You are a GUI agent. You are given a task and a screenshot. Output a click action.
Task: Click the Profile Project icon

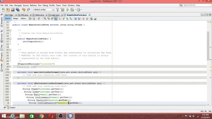pyautogui.click(x=79, y=10)
